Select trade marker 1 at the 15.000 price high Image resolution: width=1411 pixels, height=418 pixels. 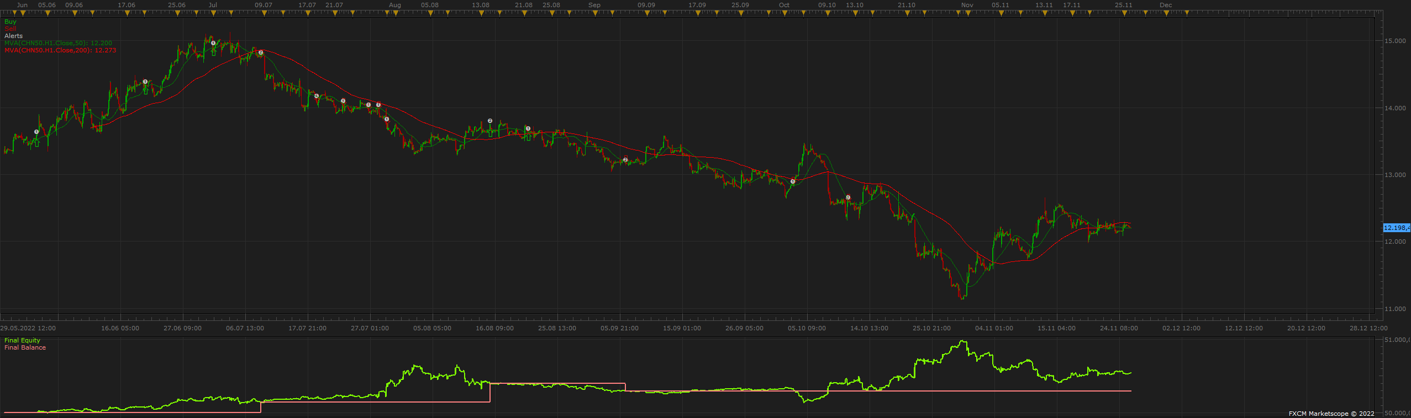[213, 43]
